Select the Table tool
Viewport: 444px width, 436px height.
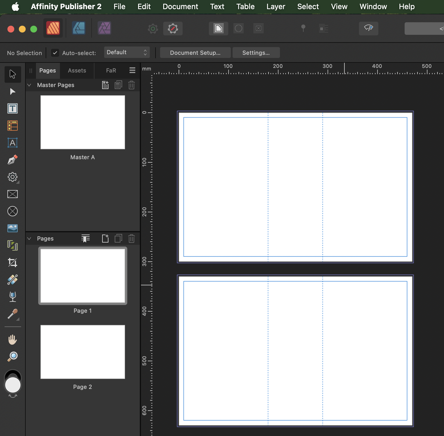(x=13, y=126)
